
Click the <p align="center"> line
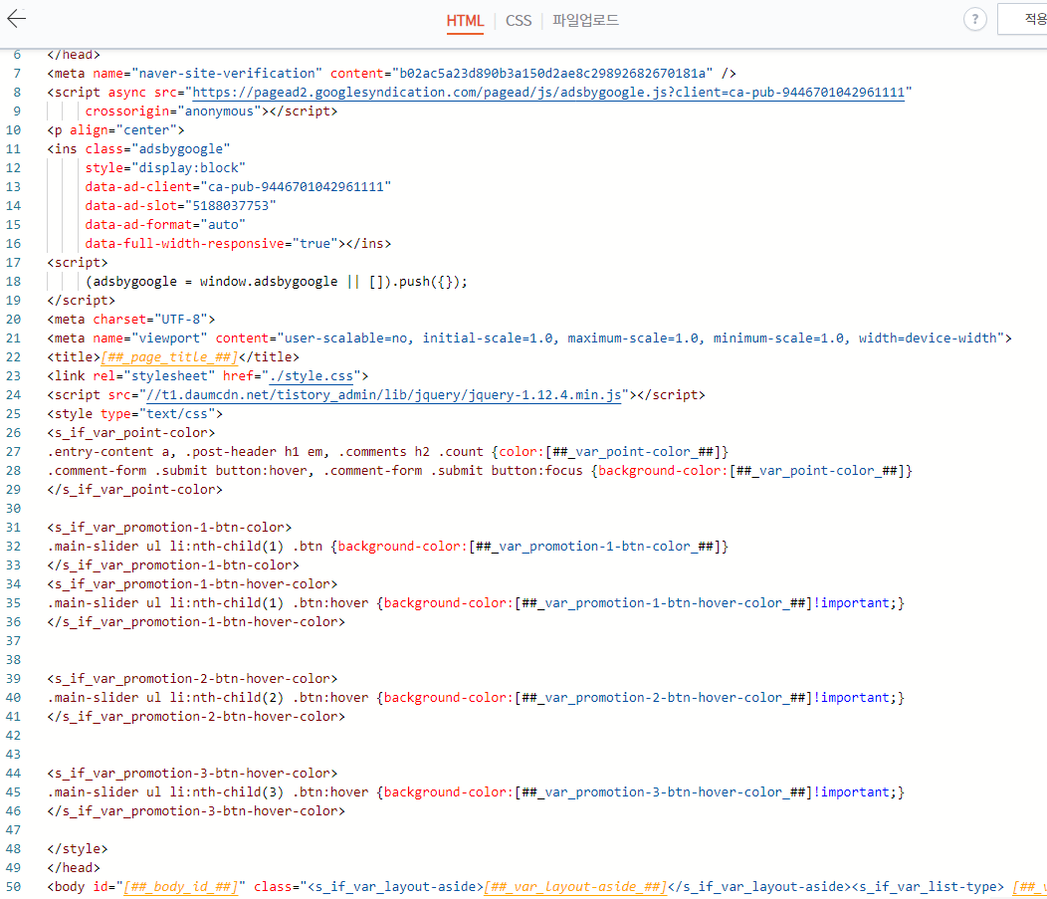[x=115, y=130]
